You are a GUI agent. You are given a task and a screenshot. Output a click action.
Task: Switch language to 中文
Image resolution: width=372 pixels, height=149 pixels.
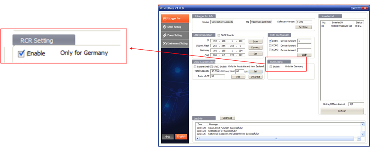[168, 137]
